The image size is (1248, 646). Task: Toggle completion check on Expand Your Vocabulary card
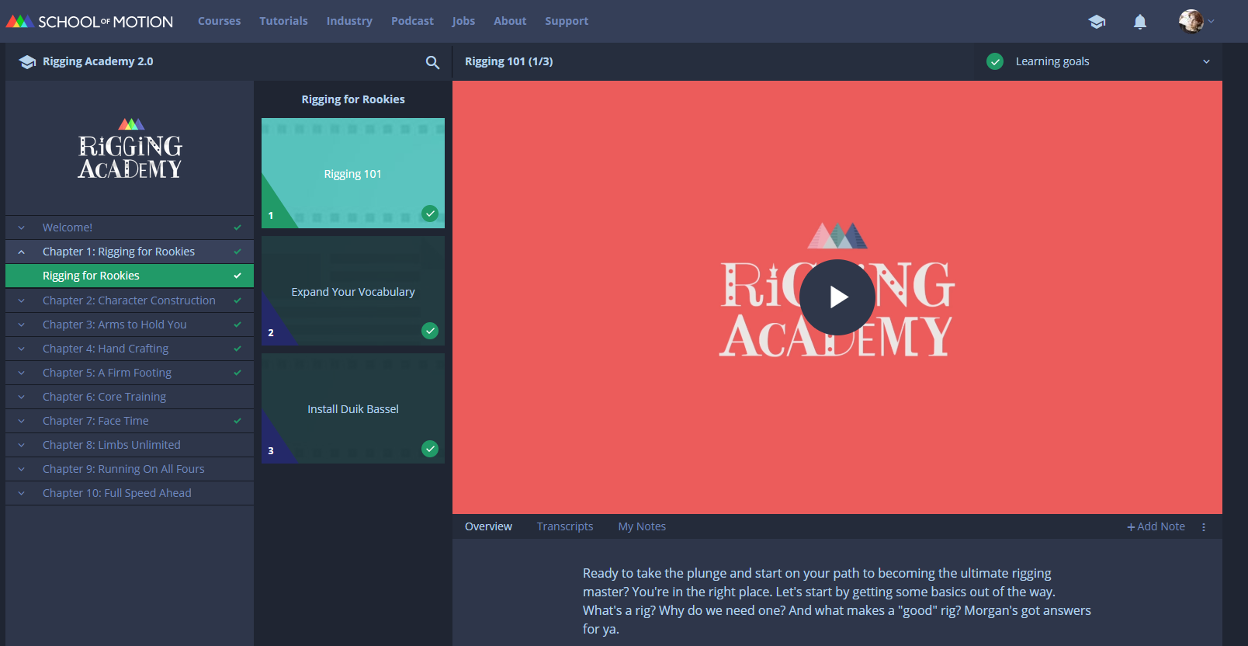point(430,331)
